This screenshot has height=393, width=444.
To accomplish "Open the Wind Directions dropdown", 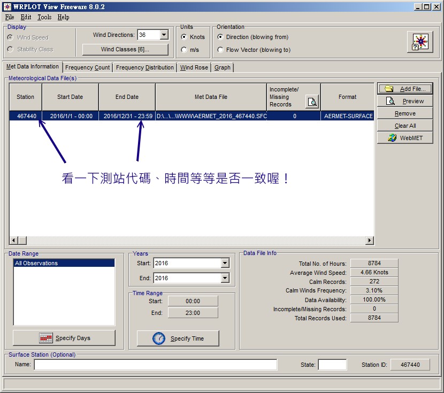I will [163, 35].
